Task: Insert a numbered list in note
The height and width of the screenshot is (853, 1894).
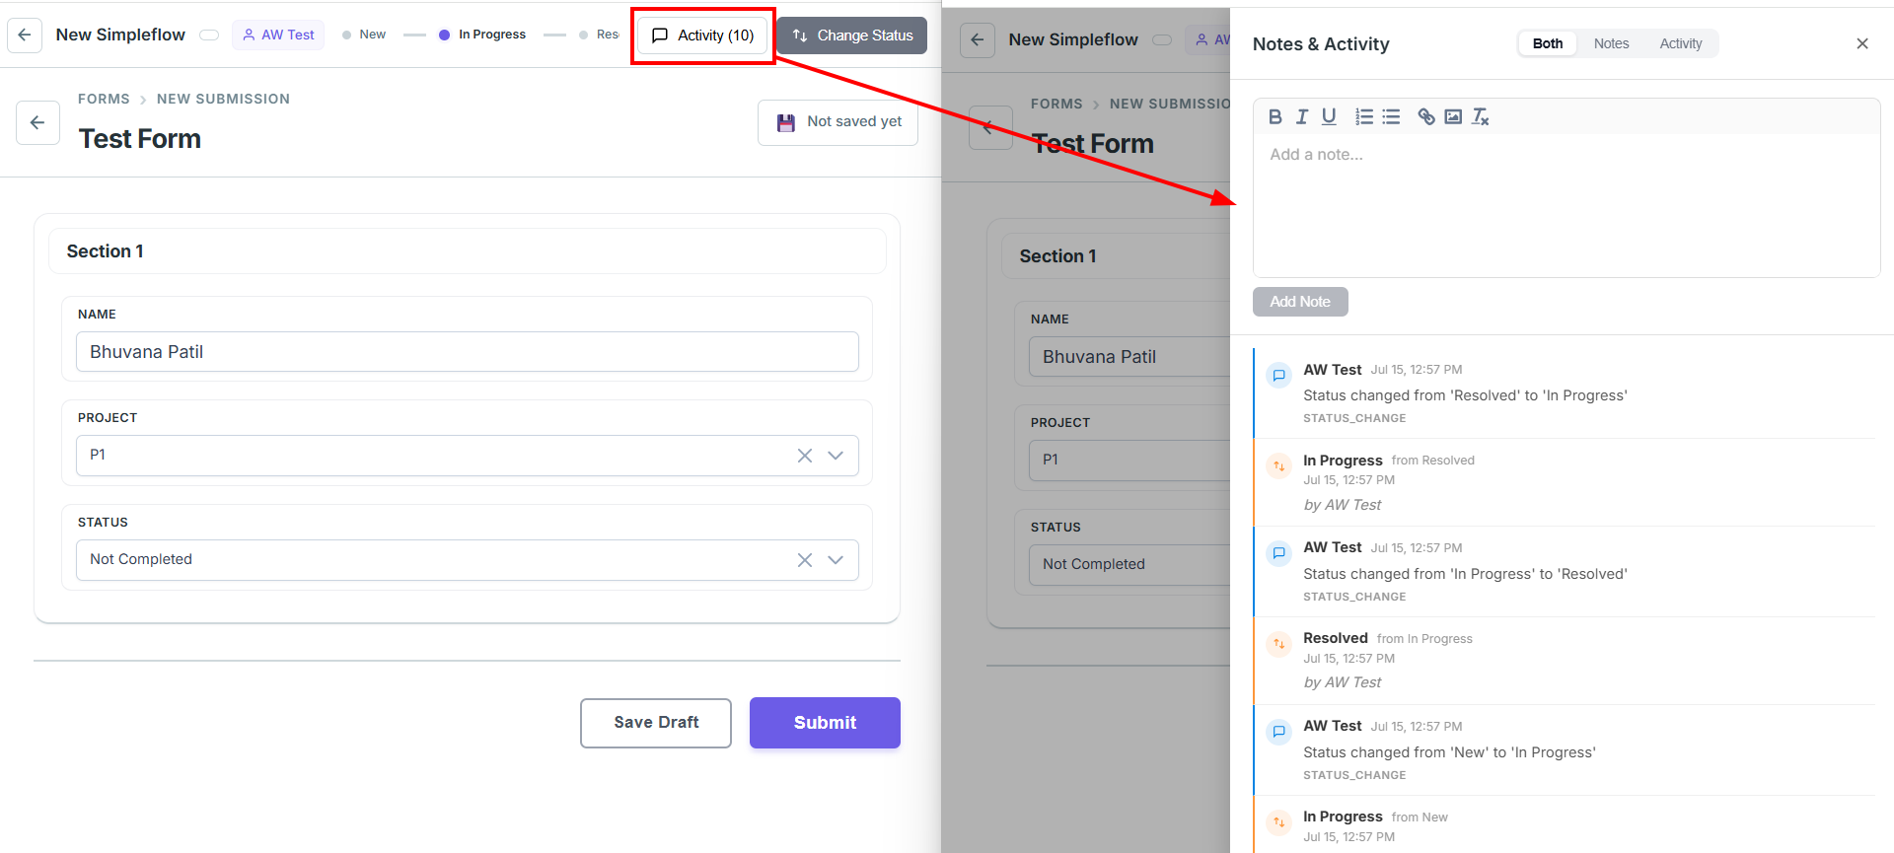Action: coord(1364,116)
